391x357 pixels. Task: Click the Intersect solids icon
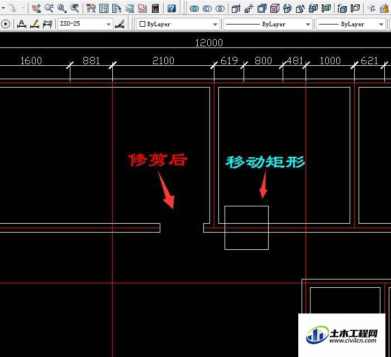coord(220,9)
